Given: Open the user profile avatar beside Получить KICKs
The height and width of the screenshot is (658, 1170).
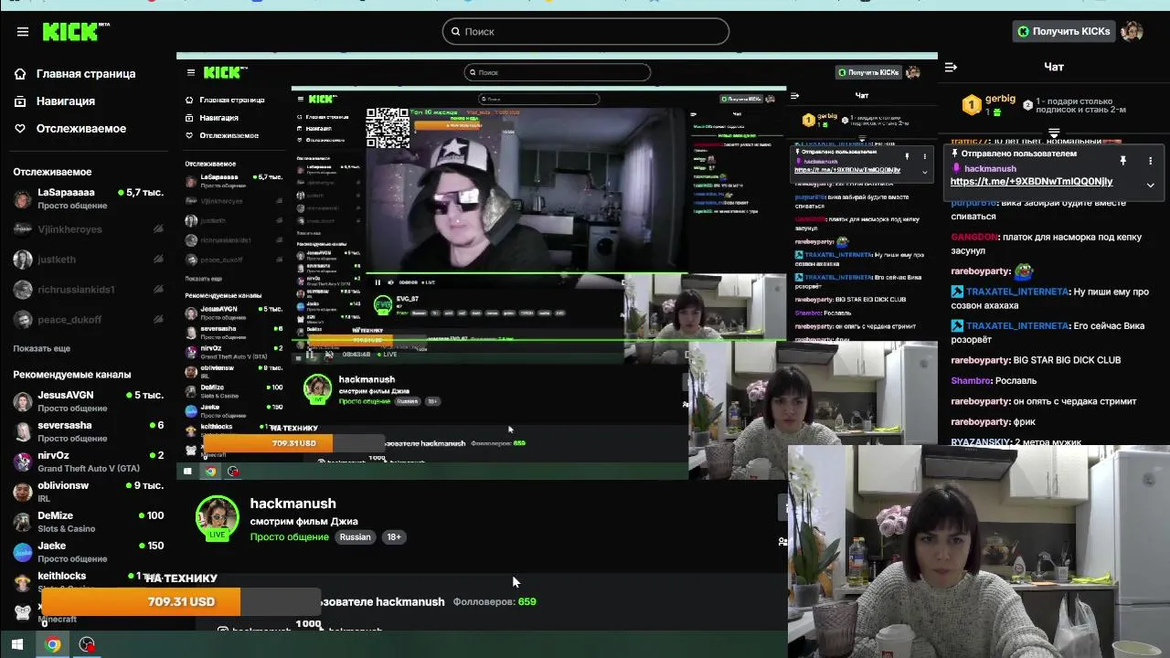Looking at the screenshot, I should coord(1132,31).
